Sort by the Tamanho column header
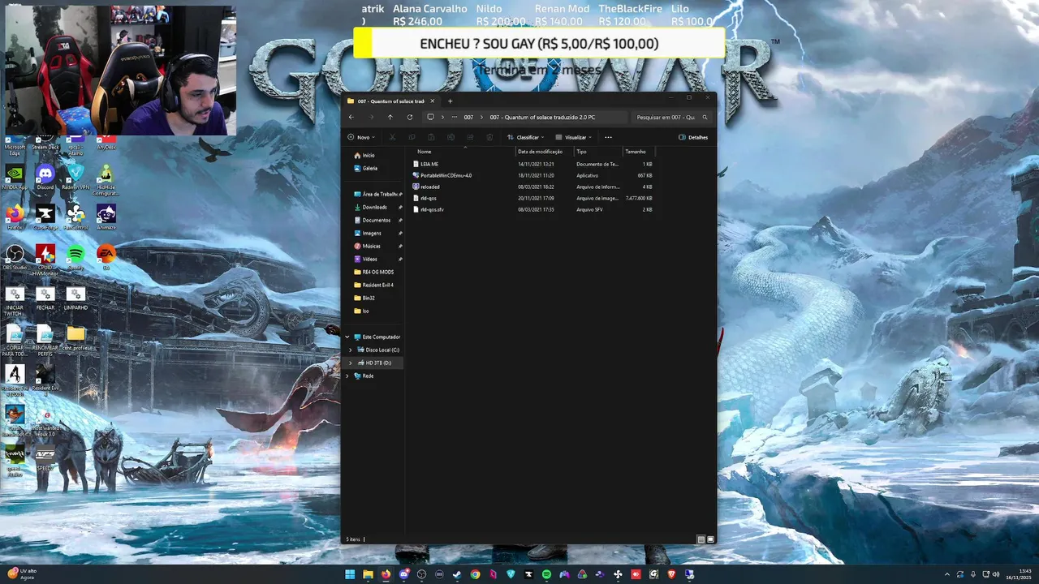The image size is (1039, 584). point(638,151)
